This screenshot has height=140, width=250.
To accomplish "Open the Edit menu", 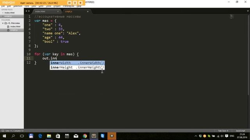I will click(9, 6).
